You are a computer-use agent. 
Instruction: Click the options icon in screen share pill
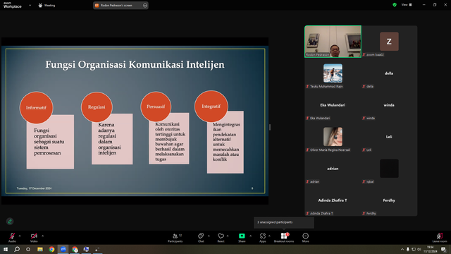pyautogui.click(x=145, y=5)
